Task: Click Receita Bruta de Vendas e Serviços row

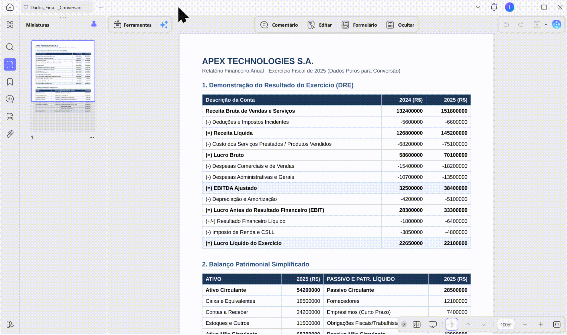Action: click(336, 111)
